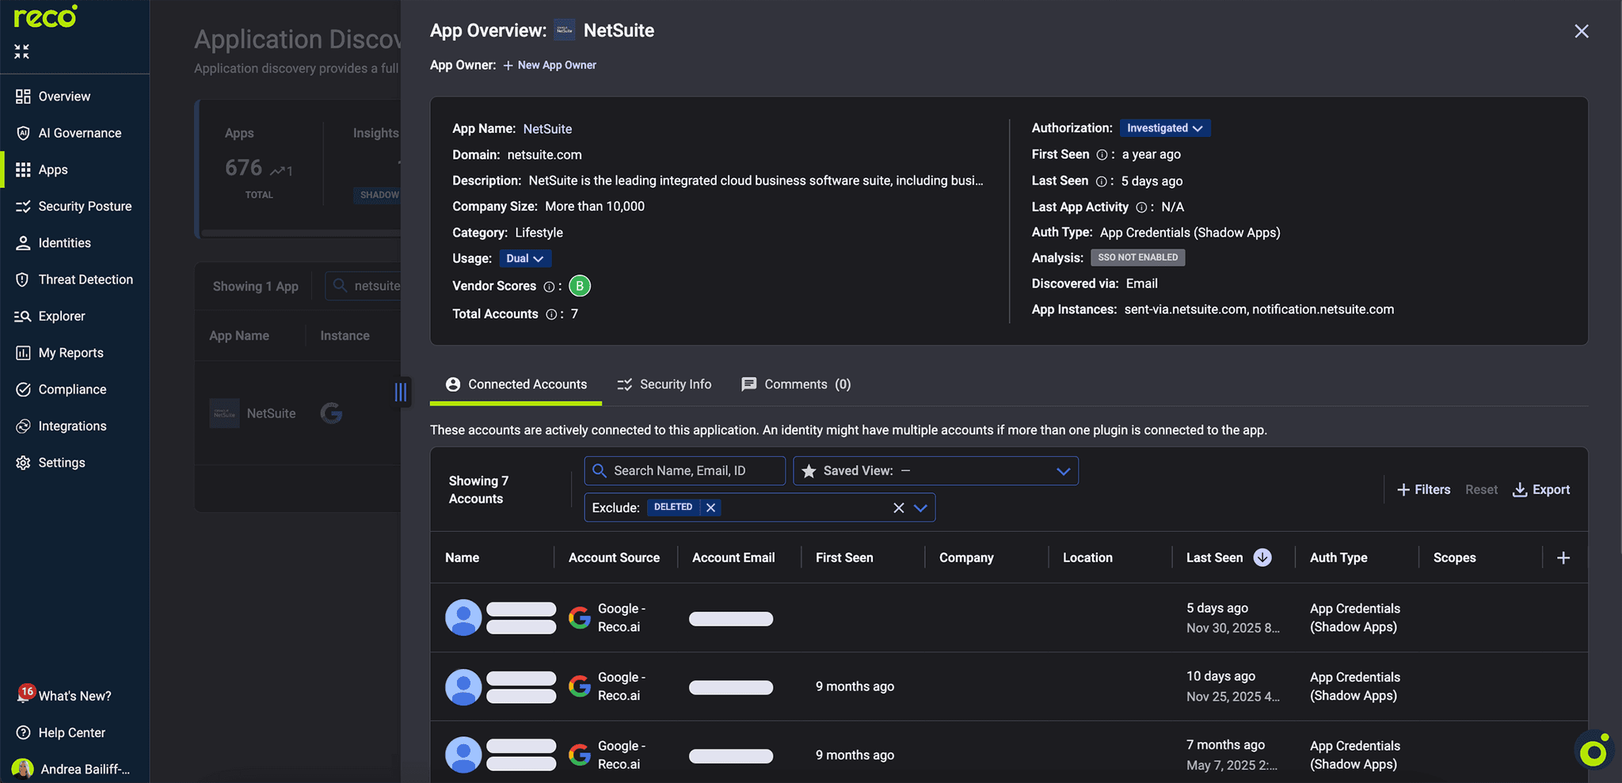
Task: Open Compliance section
Action: [x=72, y=390]
